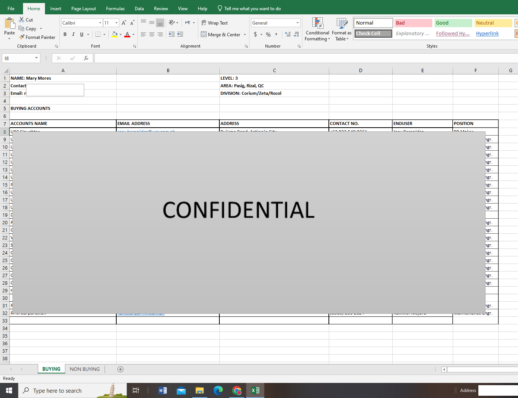Switch to the Insert ribbon tab
This screenshot has height=398, width=518.
(55, 8)
